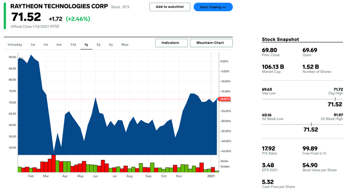The height and width of the screenshot is (191, 346).
Task: Click the Jun label on chart axis
Action: [x=95, y=176]
